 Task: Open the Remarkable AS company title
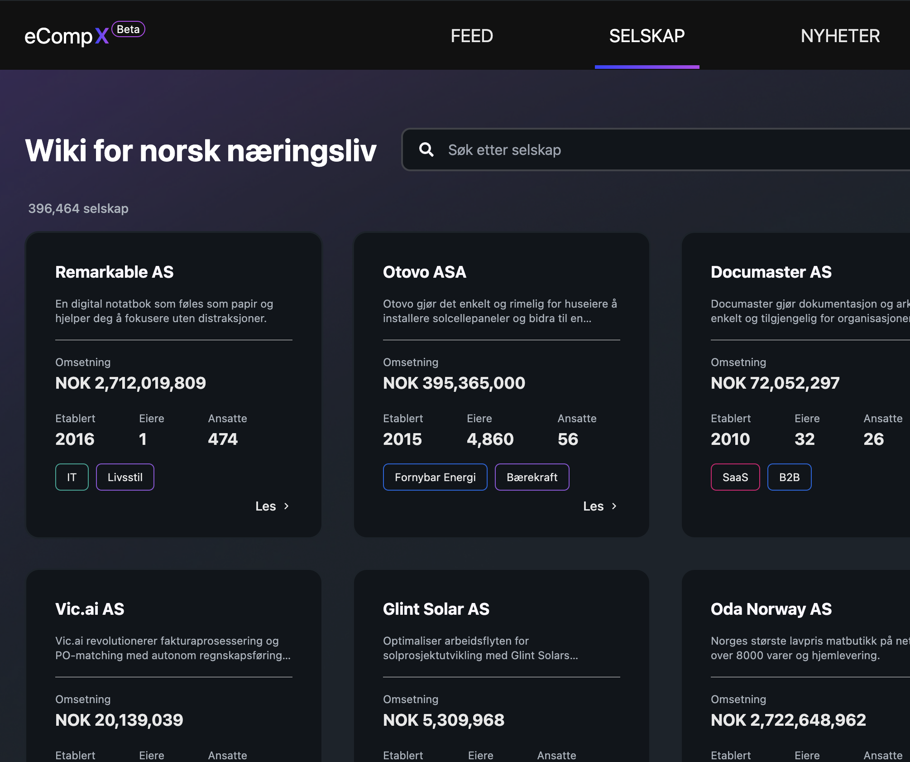(115, 272)
